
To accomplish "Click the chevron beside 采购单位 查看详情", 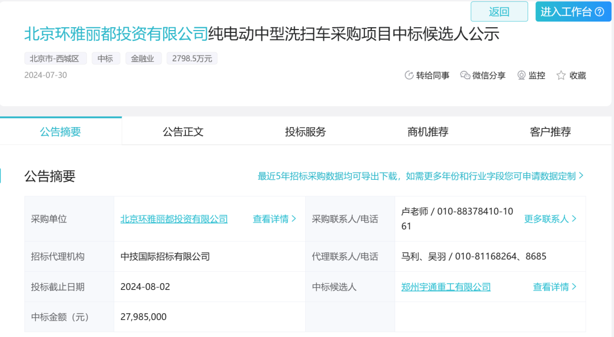I will point(294,218).
